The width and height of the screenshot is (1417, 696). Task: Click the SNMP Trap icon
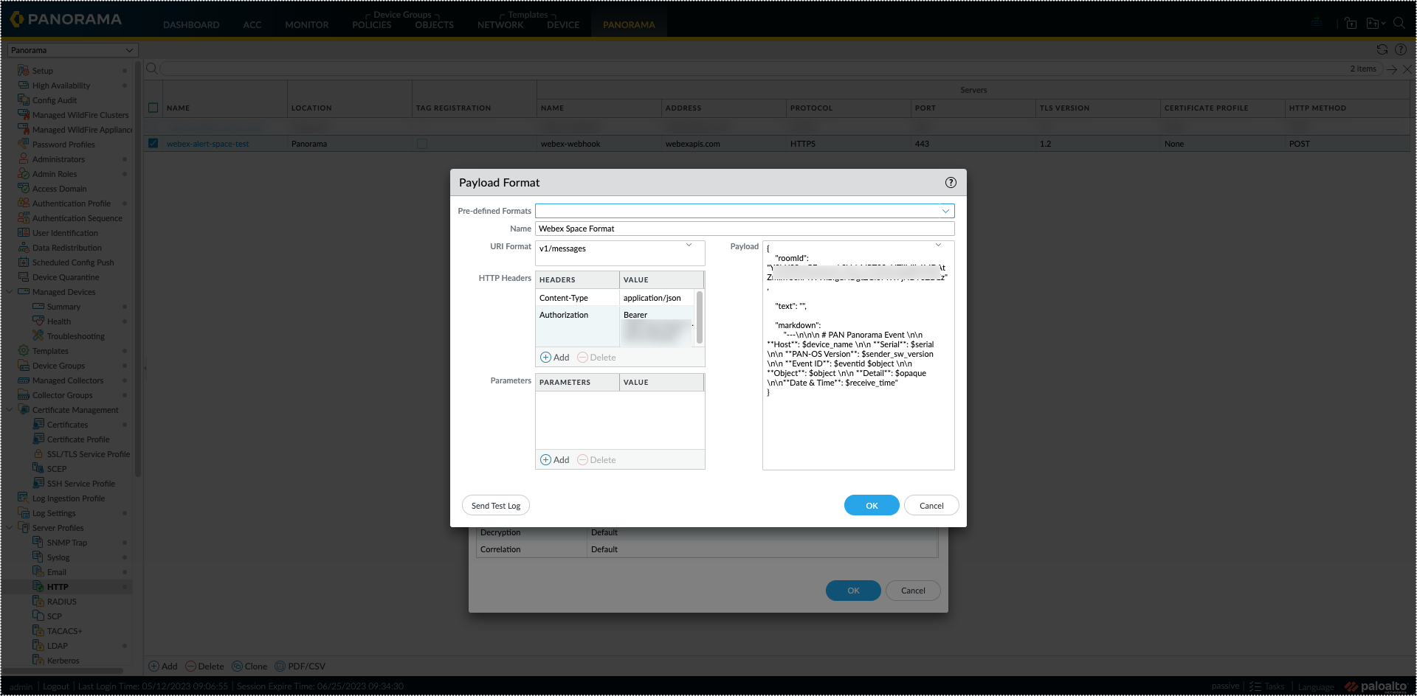click(38, 543)
